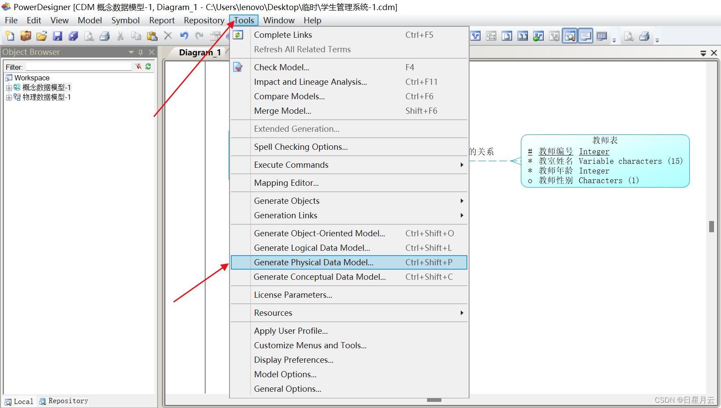
Task: Close the Object Browser panel
Action: (x=151, y=52)
